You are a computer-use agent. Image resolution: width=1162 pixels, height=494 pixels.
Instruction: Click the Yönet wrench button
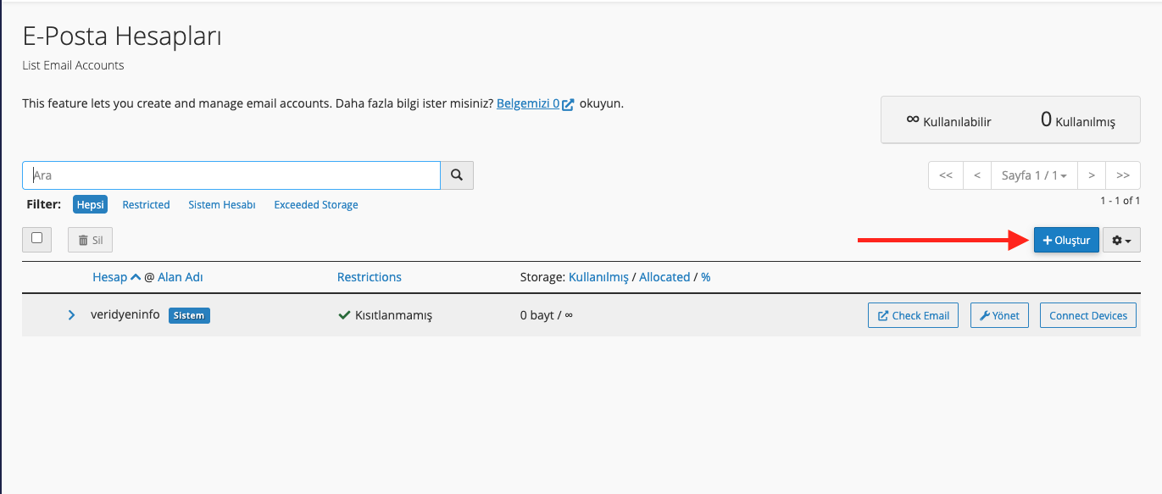coord(998,315)
